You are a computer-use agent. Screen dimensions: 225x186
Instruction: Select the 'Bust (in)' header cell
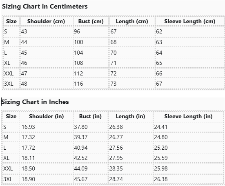90,116
